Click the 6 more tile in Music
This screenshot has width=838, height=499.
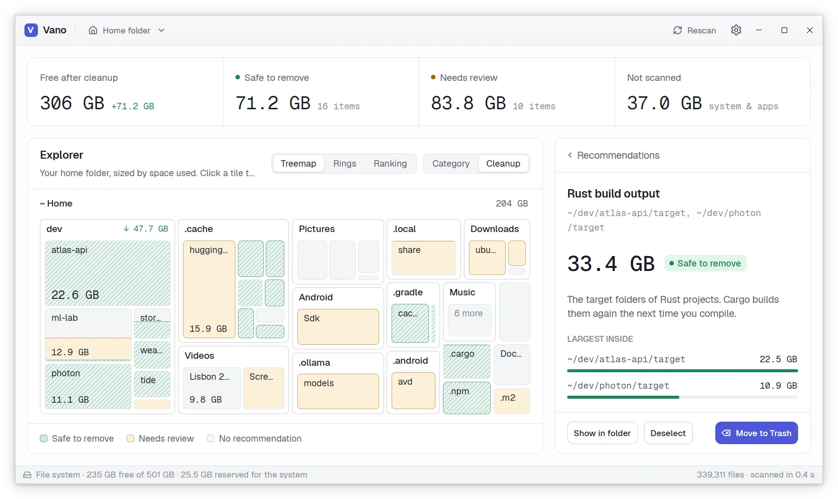pyautogui.click(x=469, y=320)
